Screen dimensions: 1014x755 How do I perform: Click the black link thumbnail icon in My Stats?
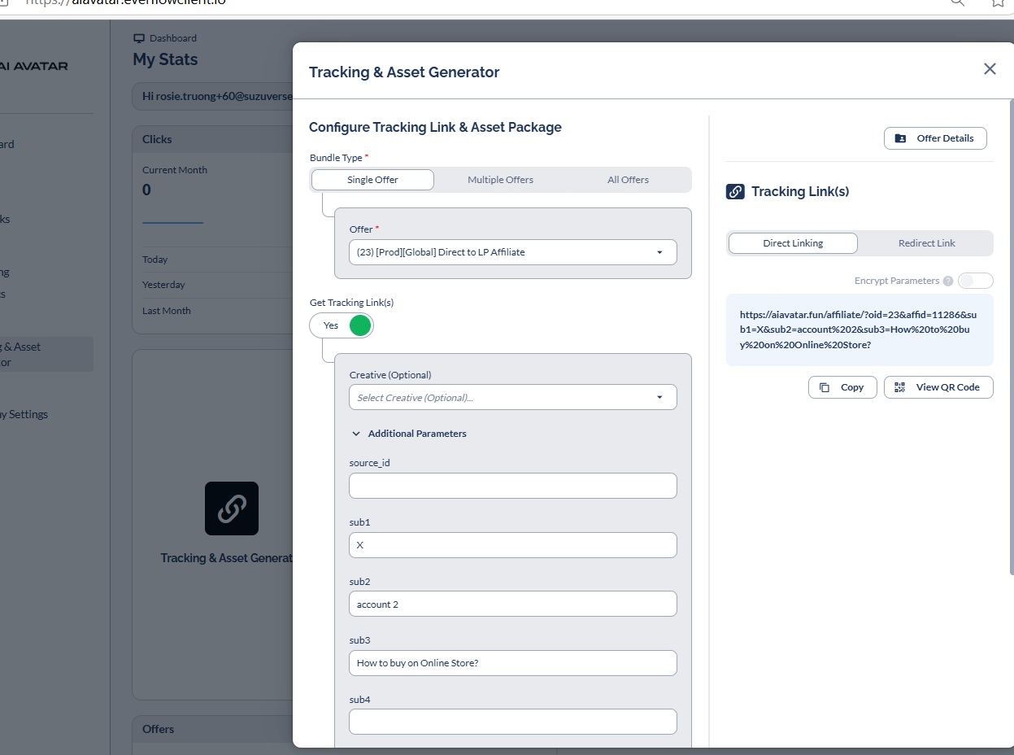click(232, 508)
